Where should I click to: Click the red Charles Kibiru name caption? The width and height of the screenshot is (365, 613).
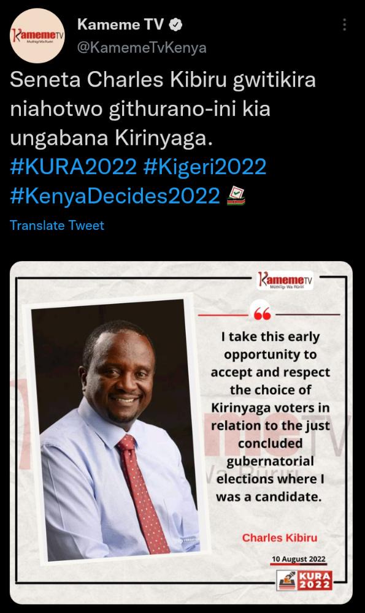coord(280,538)
